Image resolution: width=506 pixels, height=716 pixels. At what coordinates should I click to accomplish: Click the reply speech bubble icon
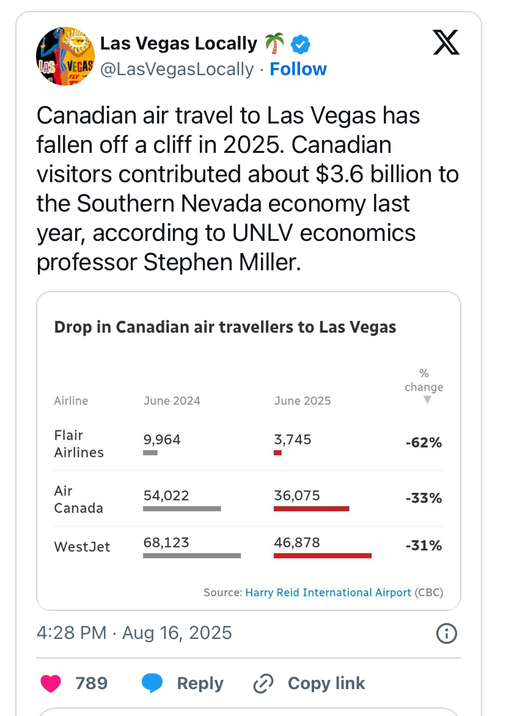152,683
